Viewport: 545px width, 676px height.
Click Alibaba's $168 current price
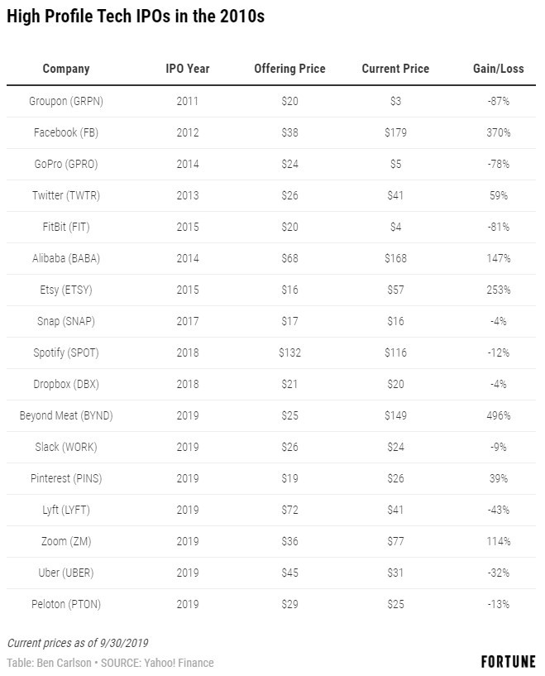(x=395, y=258)
